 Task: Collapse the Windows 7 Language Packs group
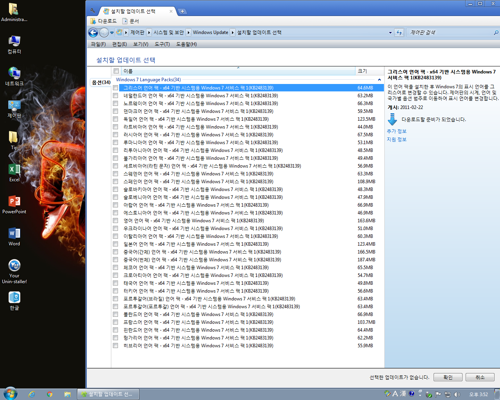379,80
